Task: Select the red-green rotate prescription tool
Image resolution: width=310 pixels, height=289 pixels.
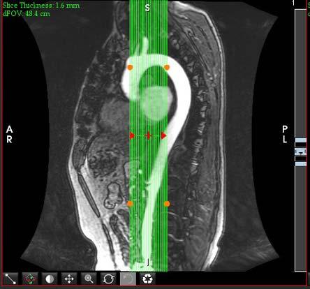Action: pyautogui.click(x=30, y=279)
